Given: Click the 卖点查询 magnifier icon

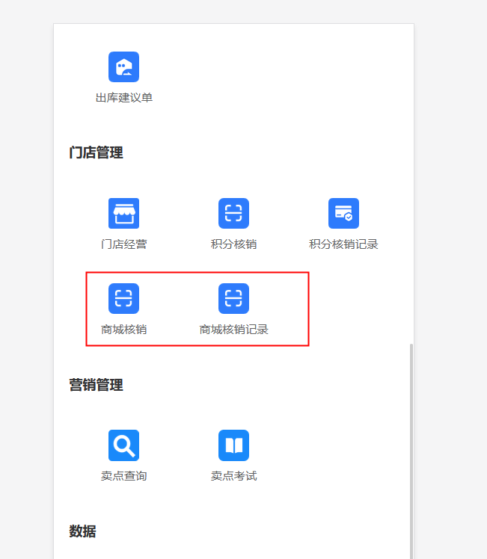Looking at the screenshot, I should pos(123,445).
